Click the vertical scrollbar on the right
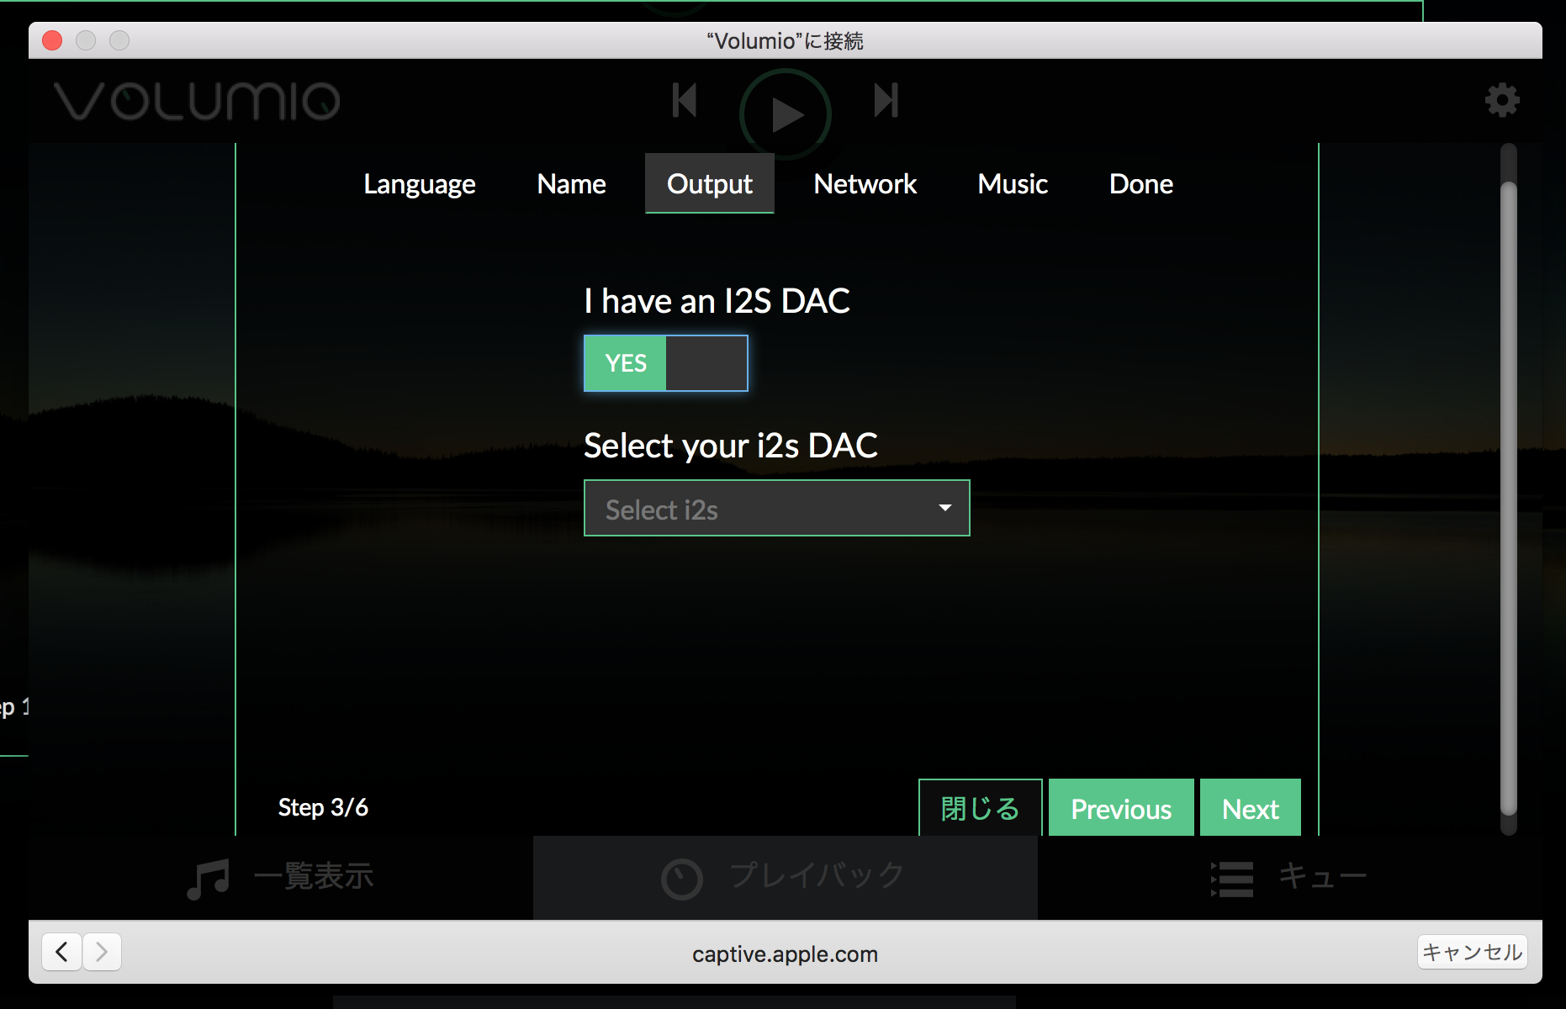This screenshot has width=1566, height=1009. (x=1509, y=496)
